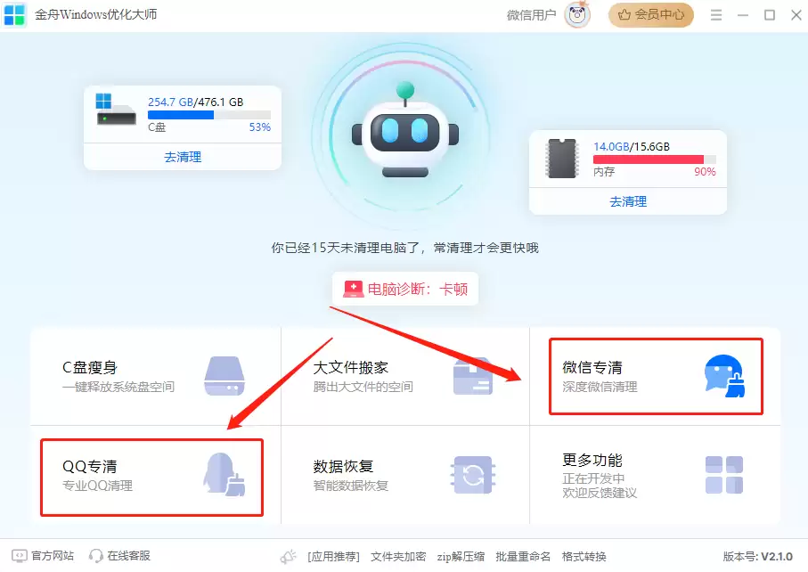Open the user avatar profile picture

[577, 14]
